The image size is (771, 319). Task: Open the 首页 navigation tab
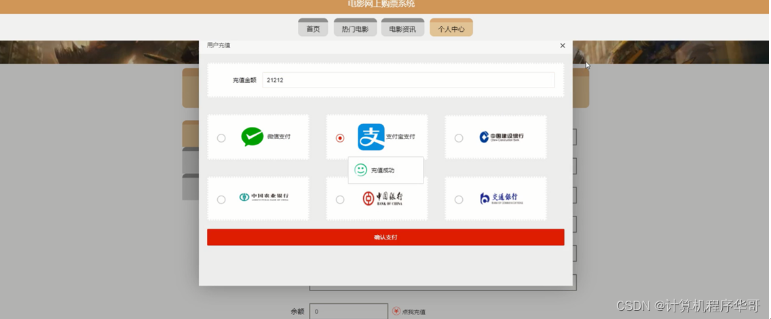tap(314, 28)
